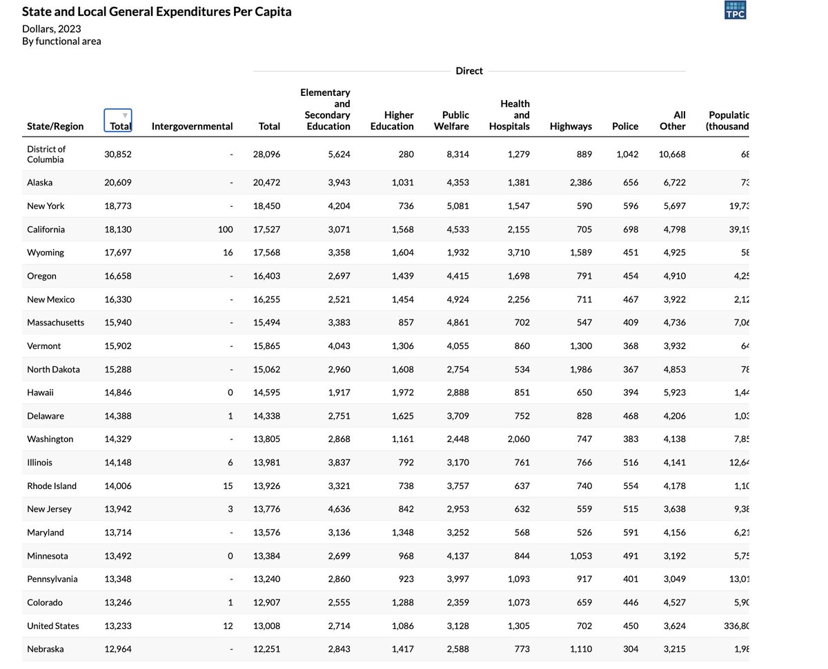828x669 pixels.
Task: Select the Pennsylvania row label
Action: point(52,579)
